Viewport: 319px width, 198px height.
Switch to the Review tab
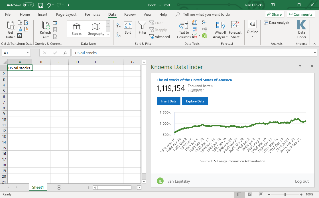click(130, 15)
